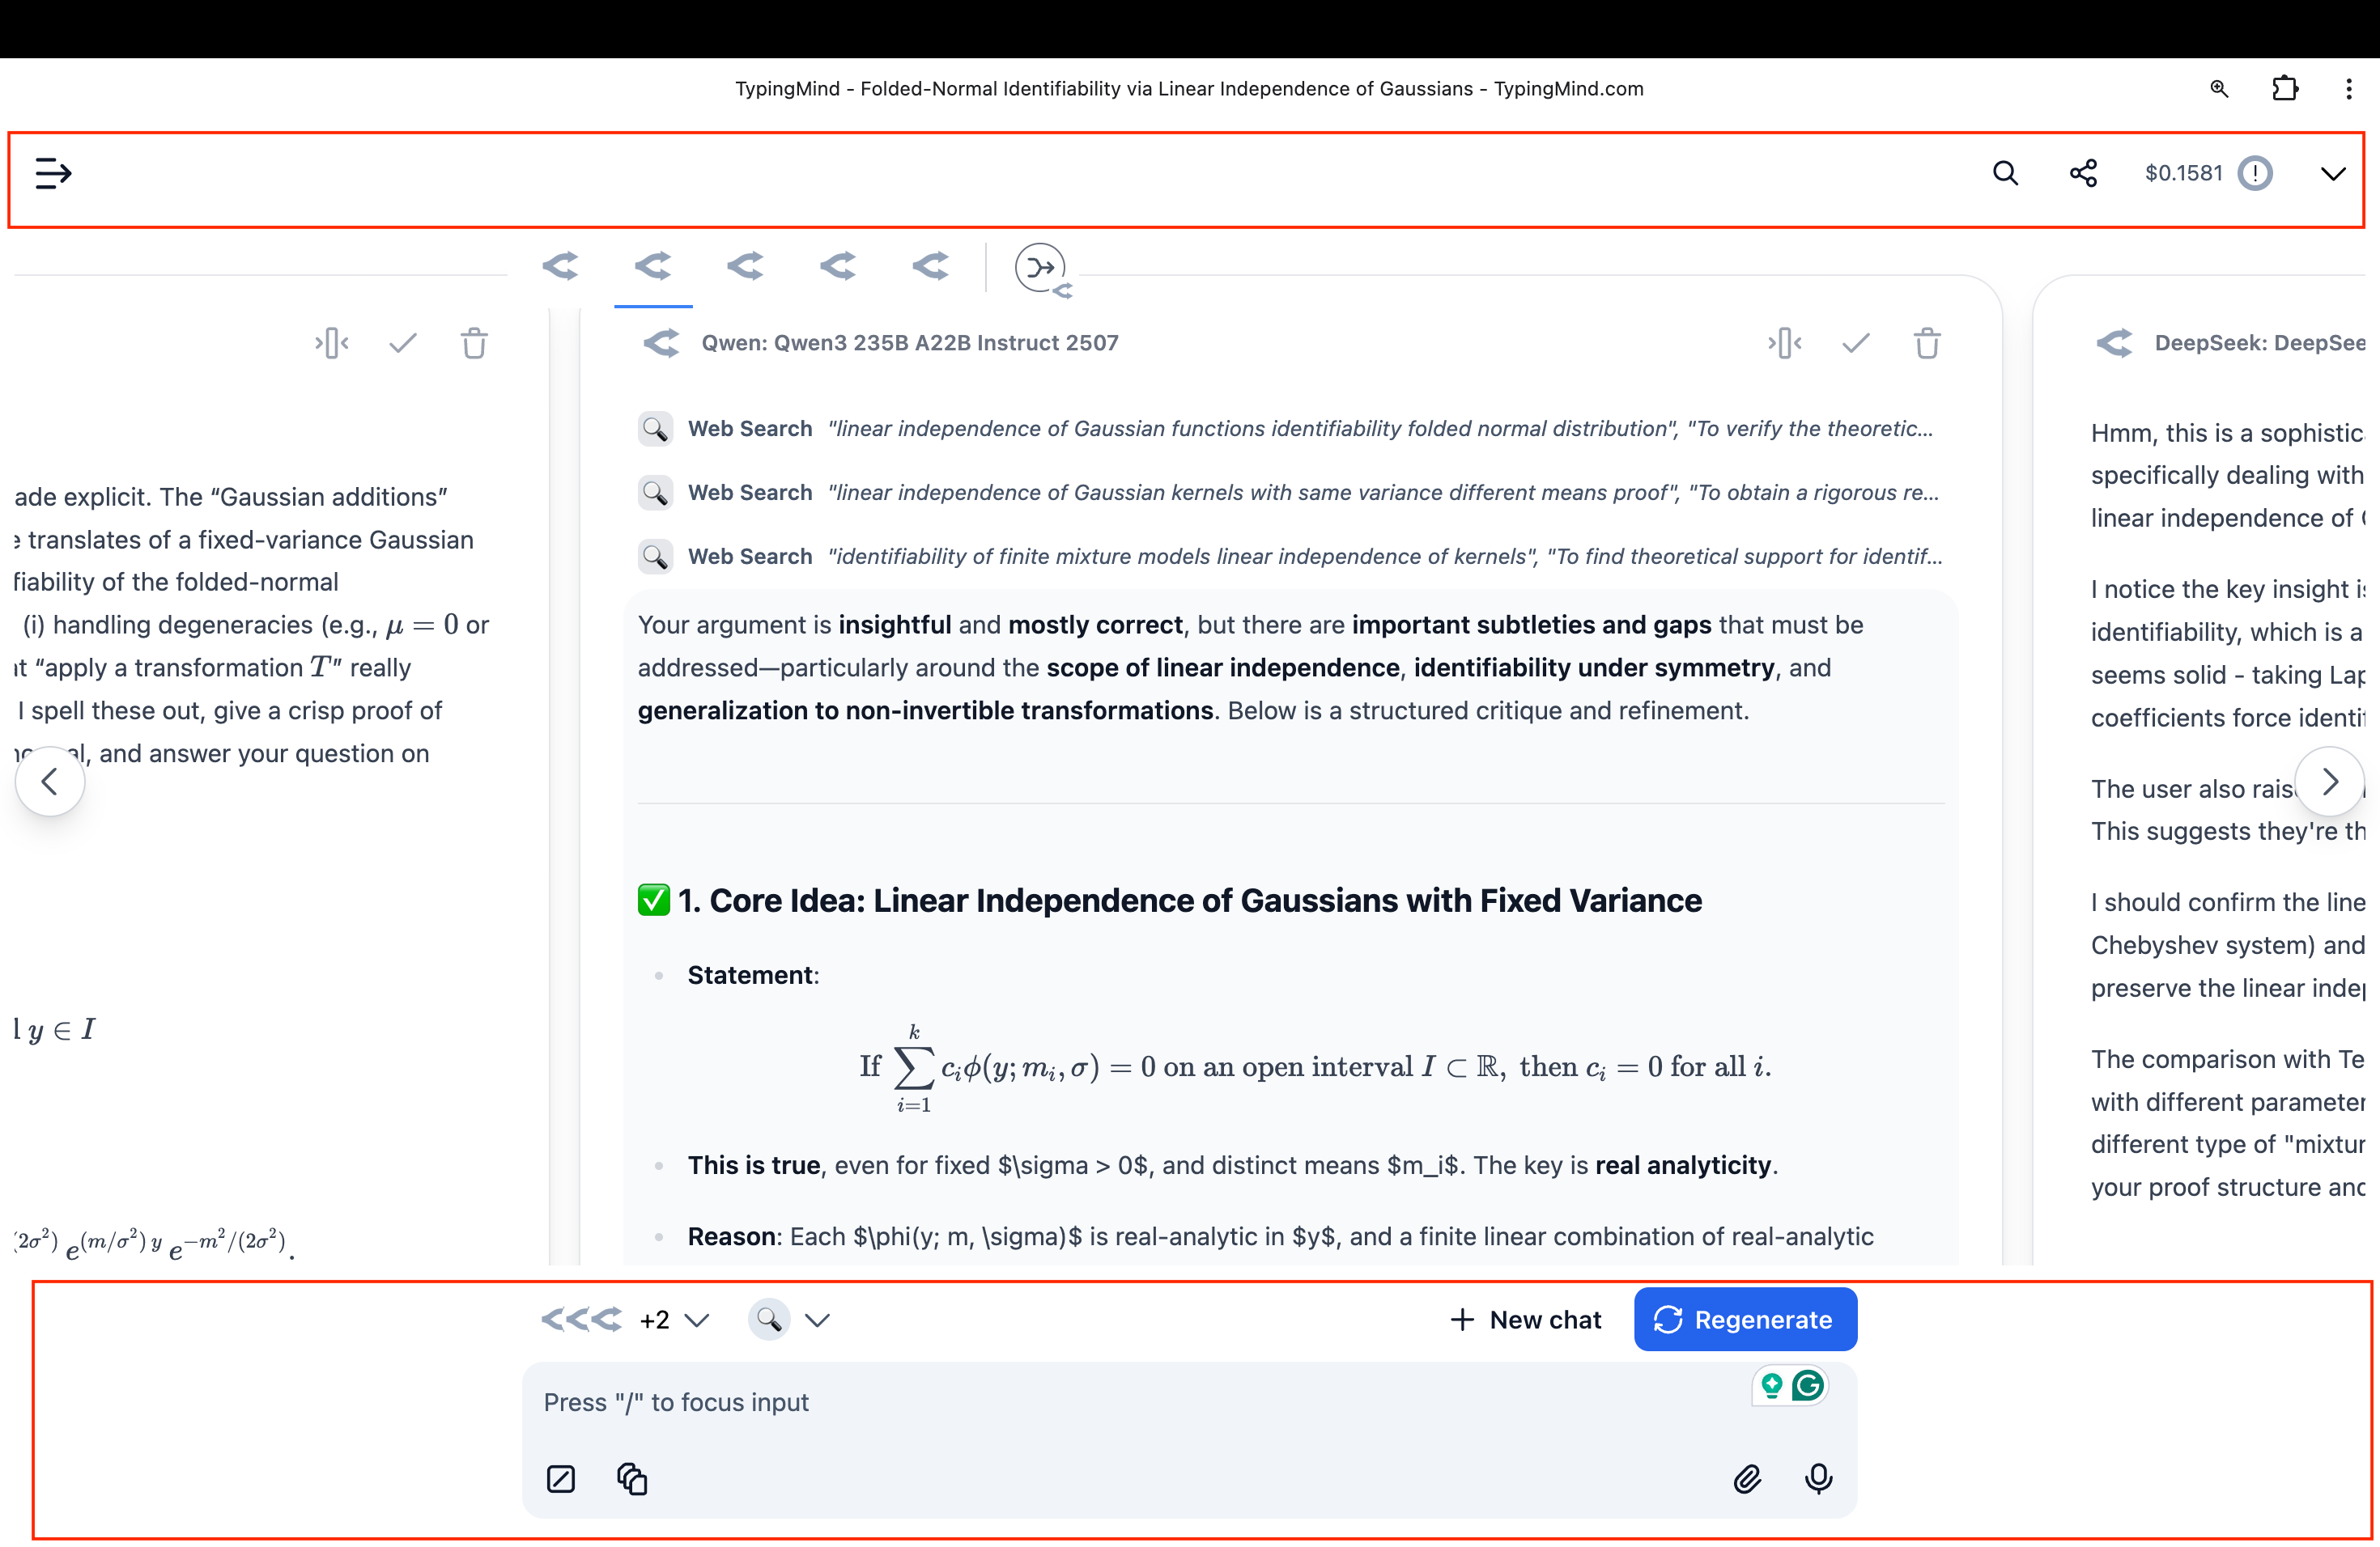Click the DeepSeek model logo icon
This screenshot has height=1547, width=2380.
click(x=2114, y=344)
